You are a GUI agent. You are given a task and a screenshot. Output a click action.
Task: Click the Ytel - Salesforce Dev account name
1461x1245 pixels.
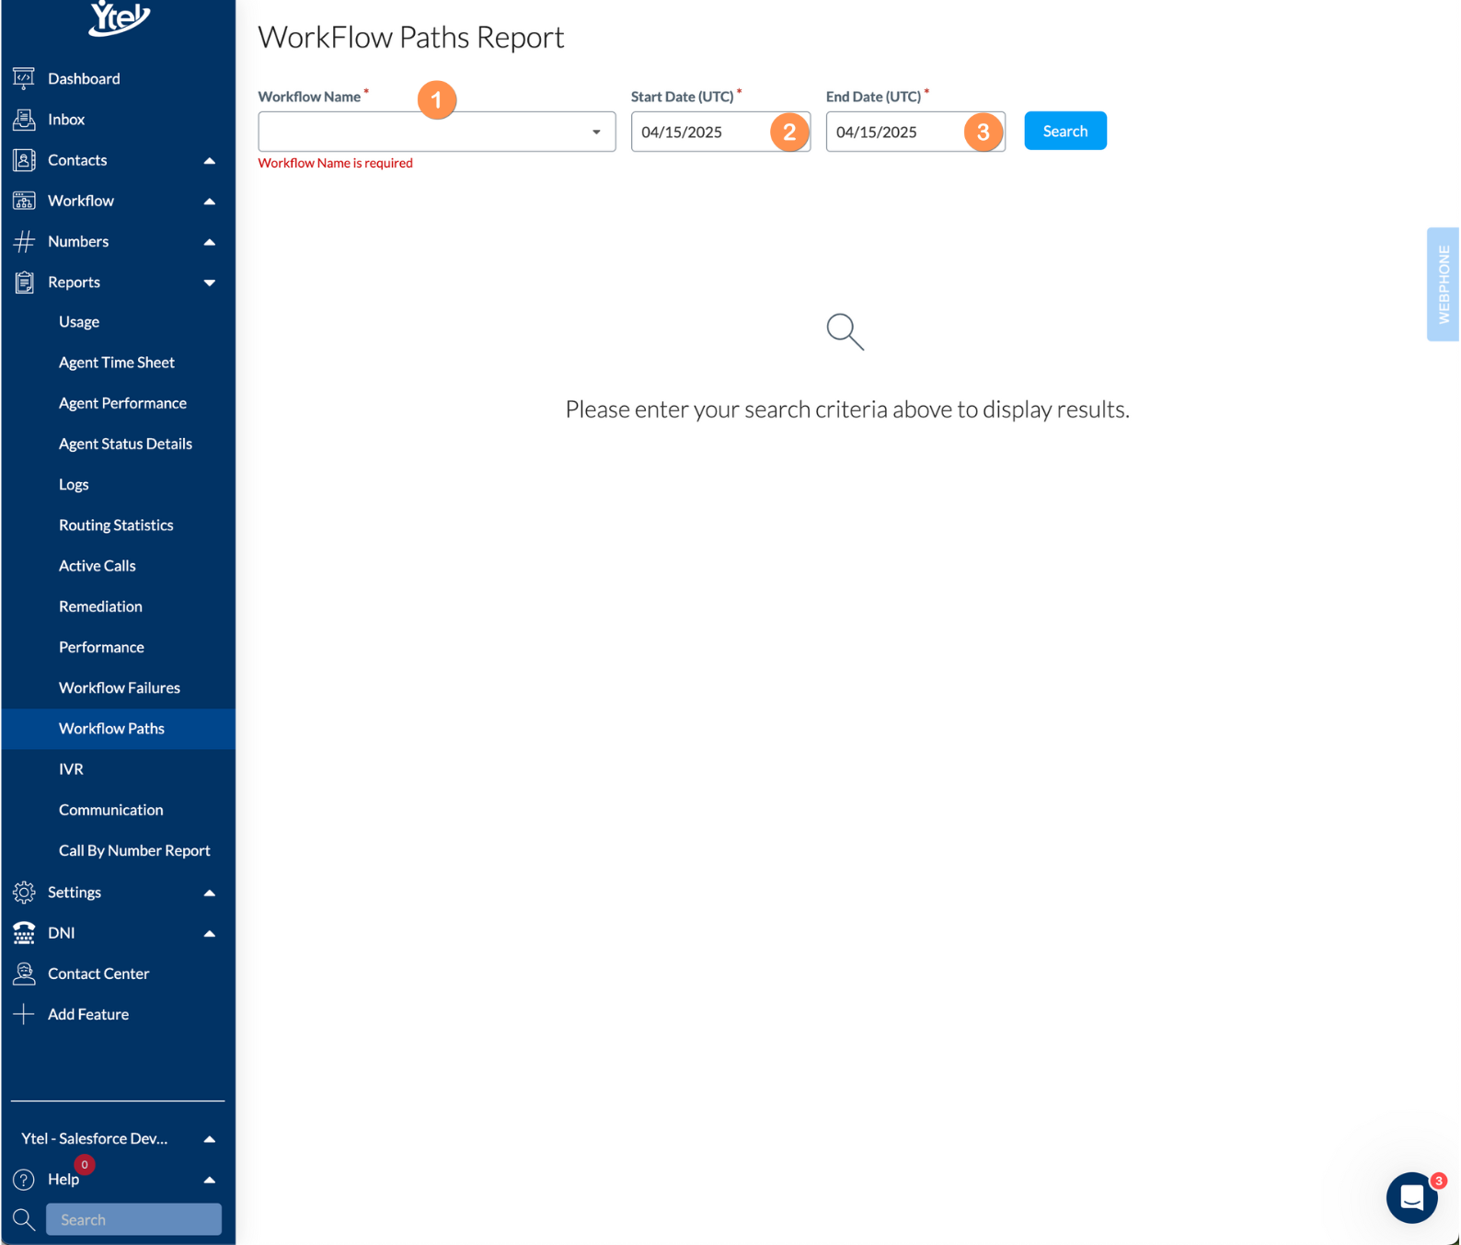click(x=94, y=1138)
